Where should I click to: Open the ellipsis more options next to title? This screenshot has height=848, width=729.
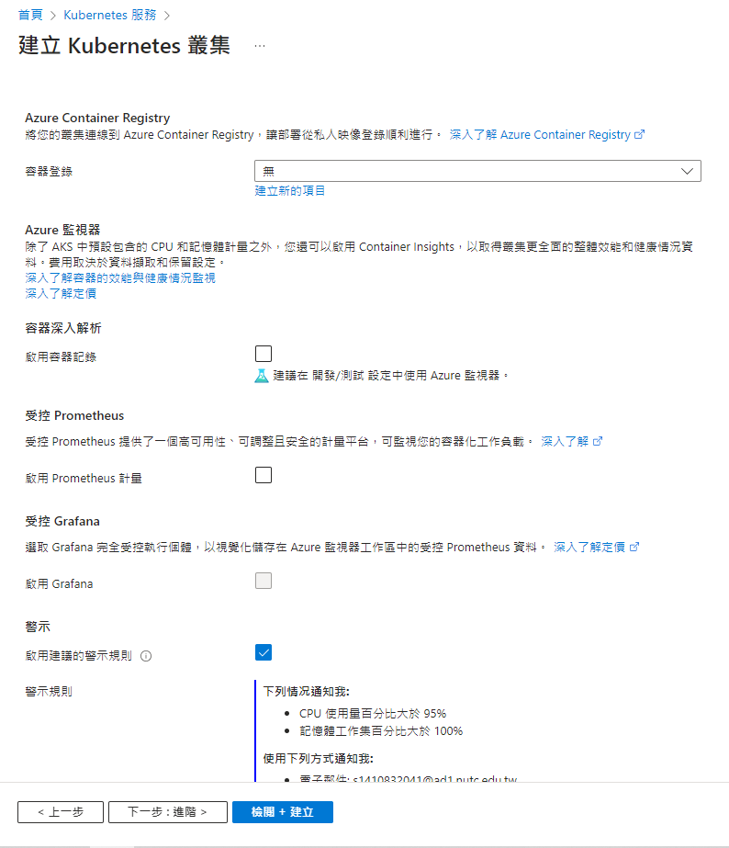click(260, 46)
